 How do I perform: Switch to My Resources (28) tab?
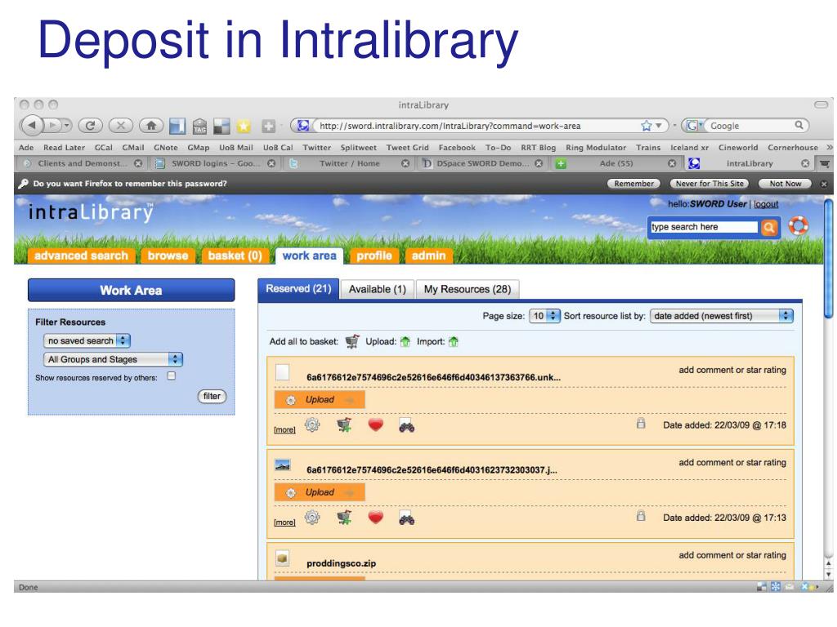tap(467, 290)
